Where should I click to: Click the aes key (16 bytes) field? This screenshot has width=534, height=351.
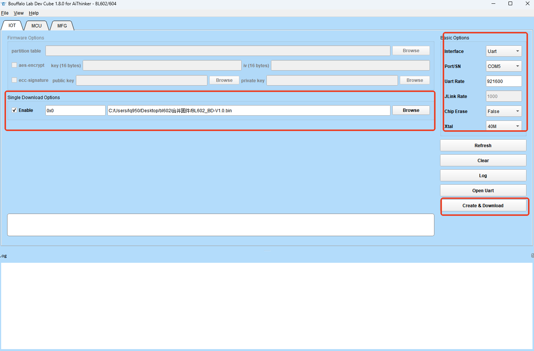(162, 65)
